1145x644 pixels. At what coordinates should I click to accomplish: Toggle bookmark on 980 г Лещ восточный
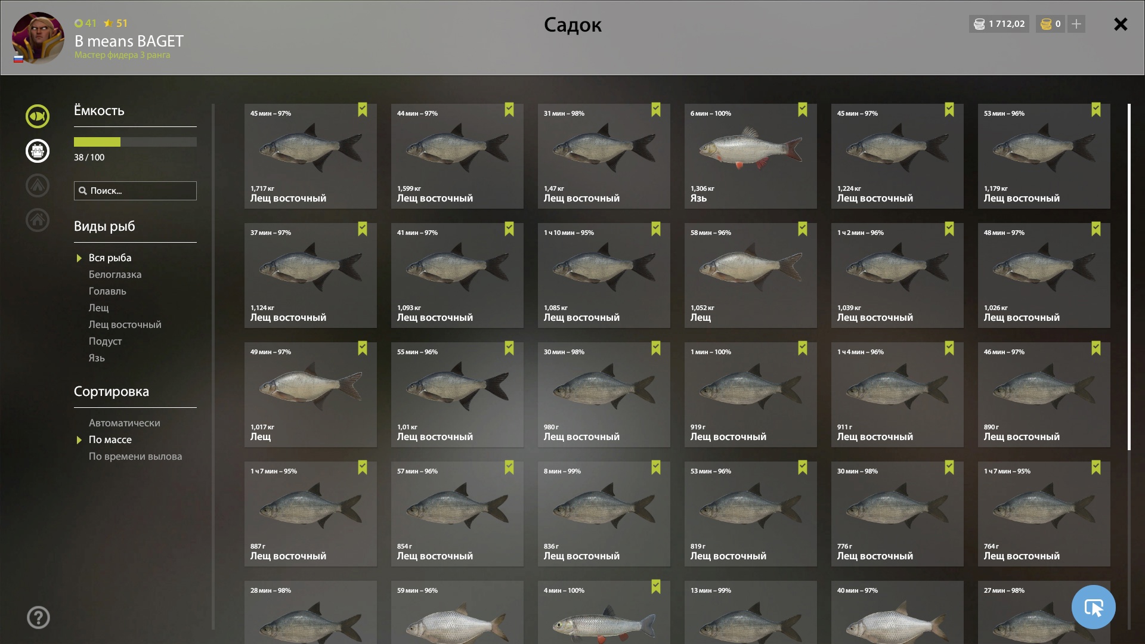[656, 348]
